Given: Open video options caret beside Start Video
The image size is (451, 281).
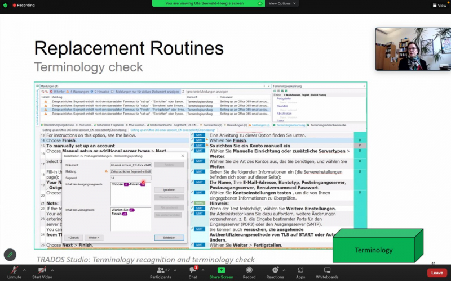Looking at the screenshot, I should (52, 270).
